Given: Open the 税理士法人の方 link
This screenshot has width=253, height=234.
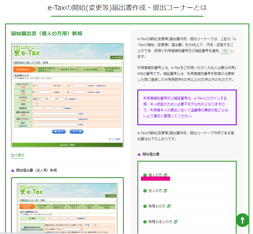Looking at the screenshot, I should pyautogui.click(x=160, y=222).
